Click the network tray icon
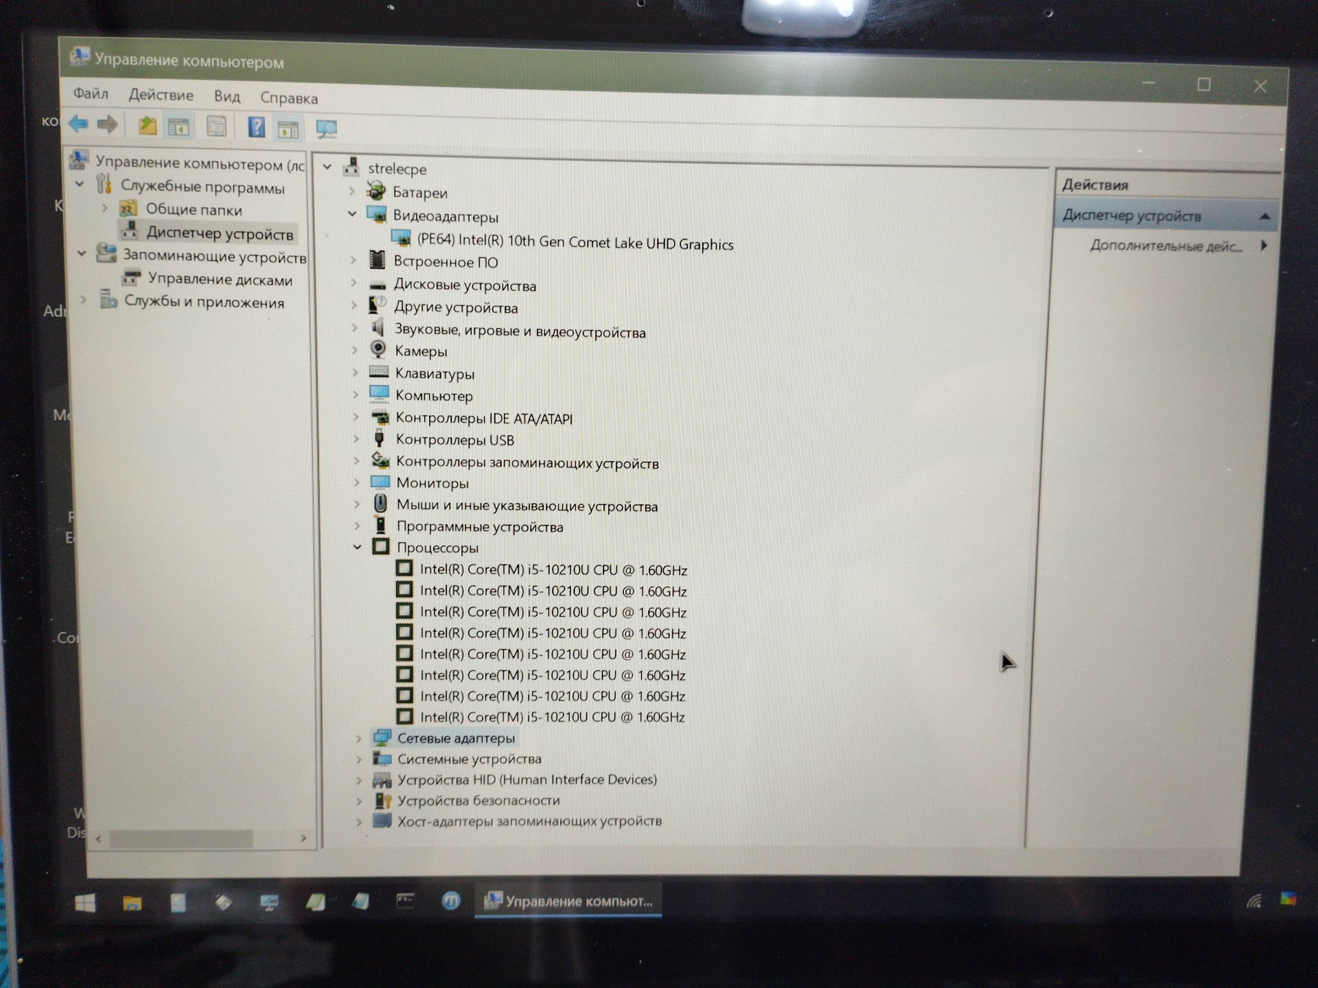Viewport: 1318px width, 988px height. (1254, 901)
